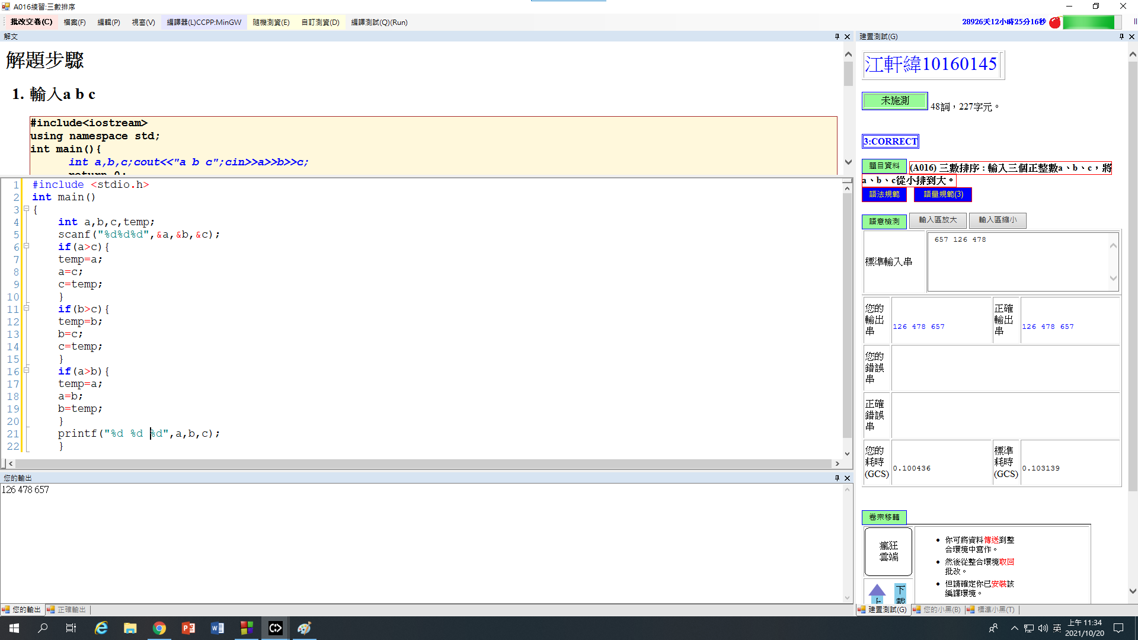The height and width of the screenshot is (640, 1138).
Task: Collapse the if(a>c) block fold at line 6
Action: [x=27, y=247]
